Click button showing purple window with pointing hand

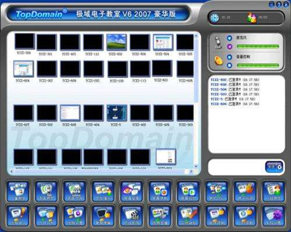(x=217, y=216)
